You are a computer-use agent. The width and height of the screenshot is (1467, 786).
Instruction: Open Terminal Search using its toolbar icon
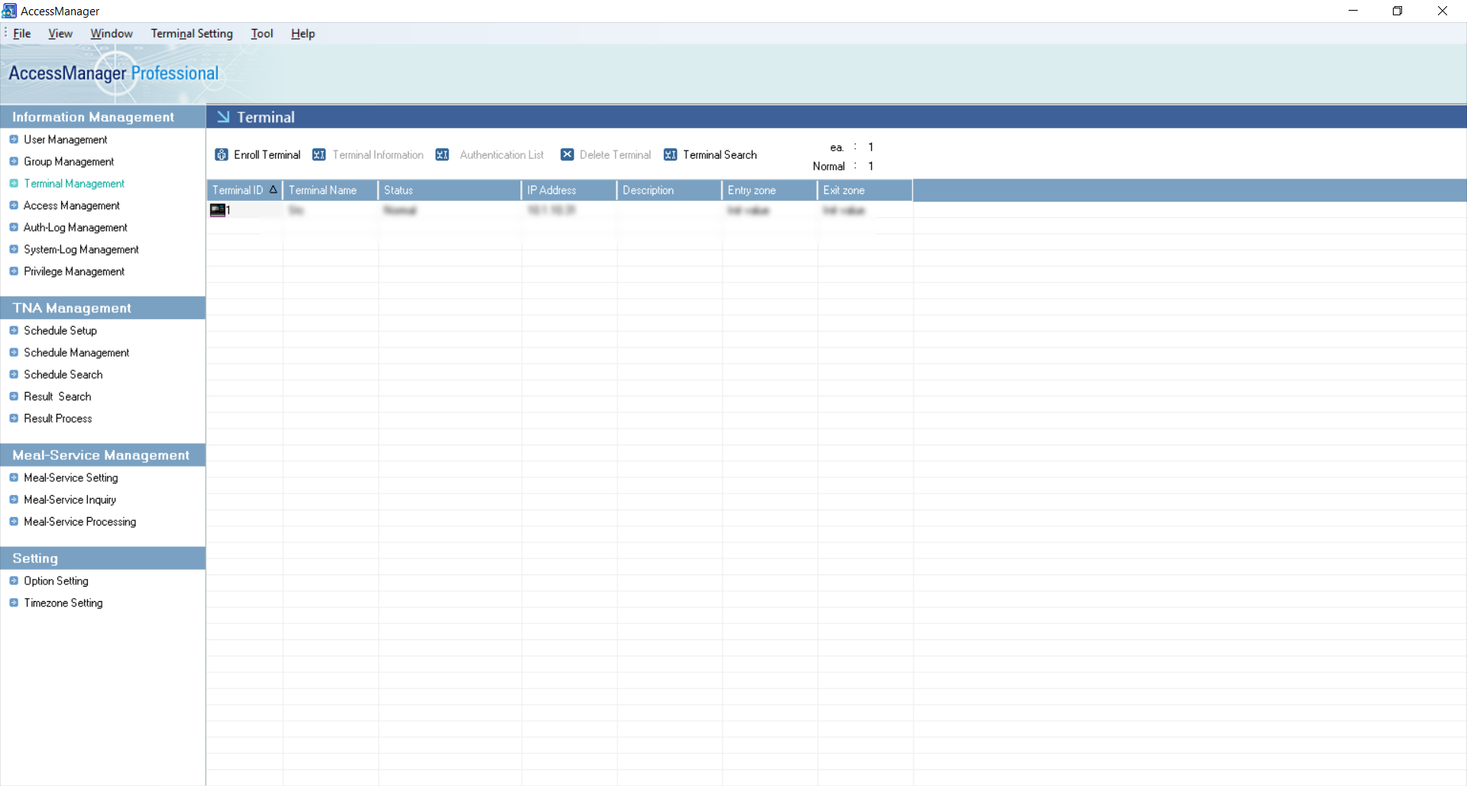tap(670, 154)
